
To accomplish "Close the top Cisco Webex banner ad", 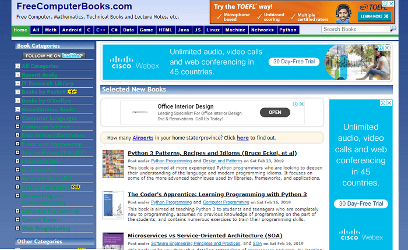I will (x=387, y=48).
